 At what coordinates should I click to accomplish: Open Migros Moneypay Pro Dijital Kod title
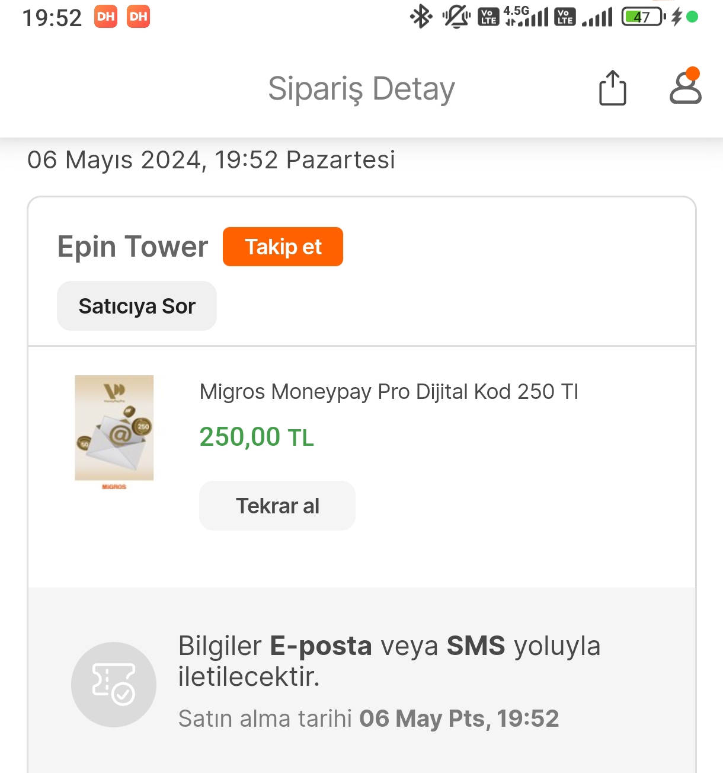(x=389, y=392)
